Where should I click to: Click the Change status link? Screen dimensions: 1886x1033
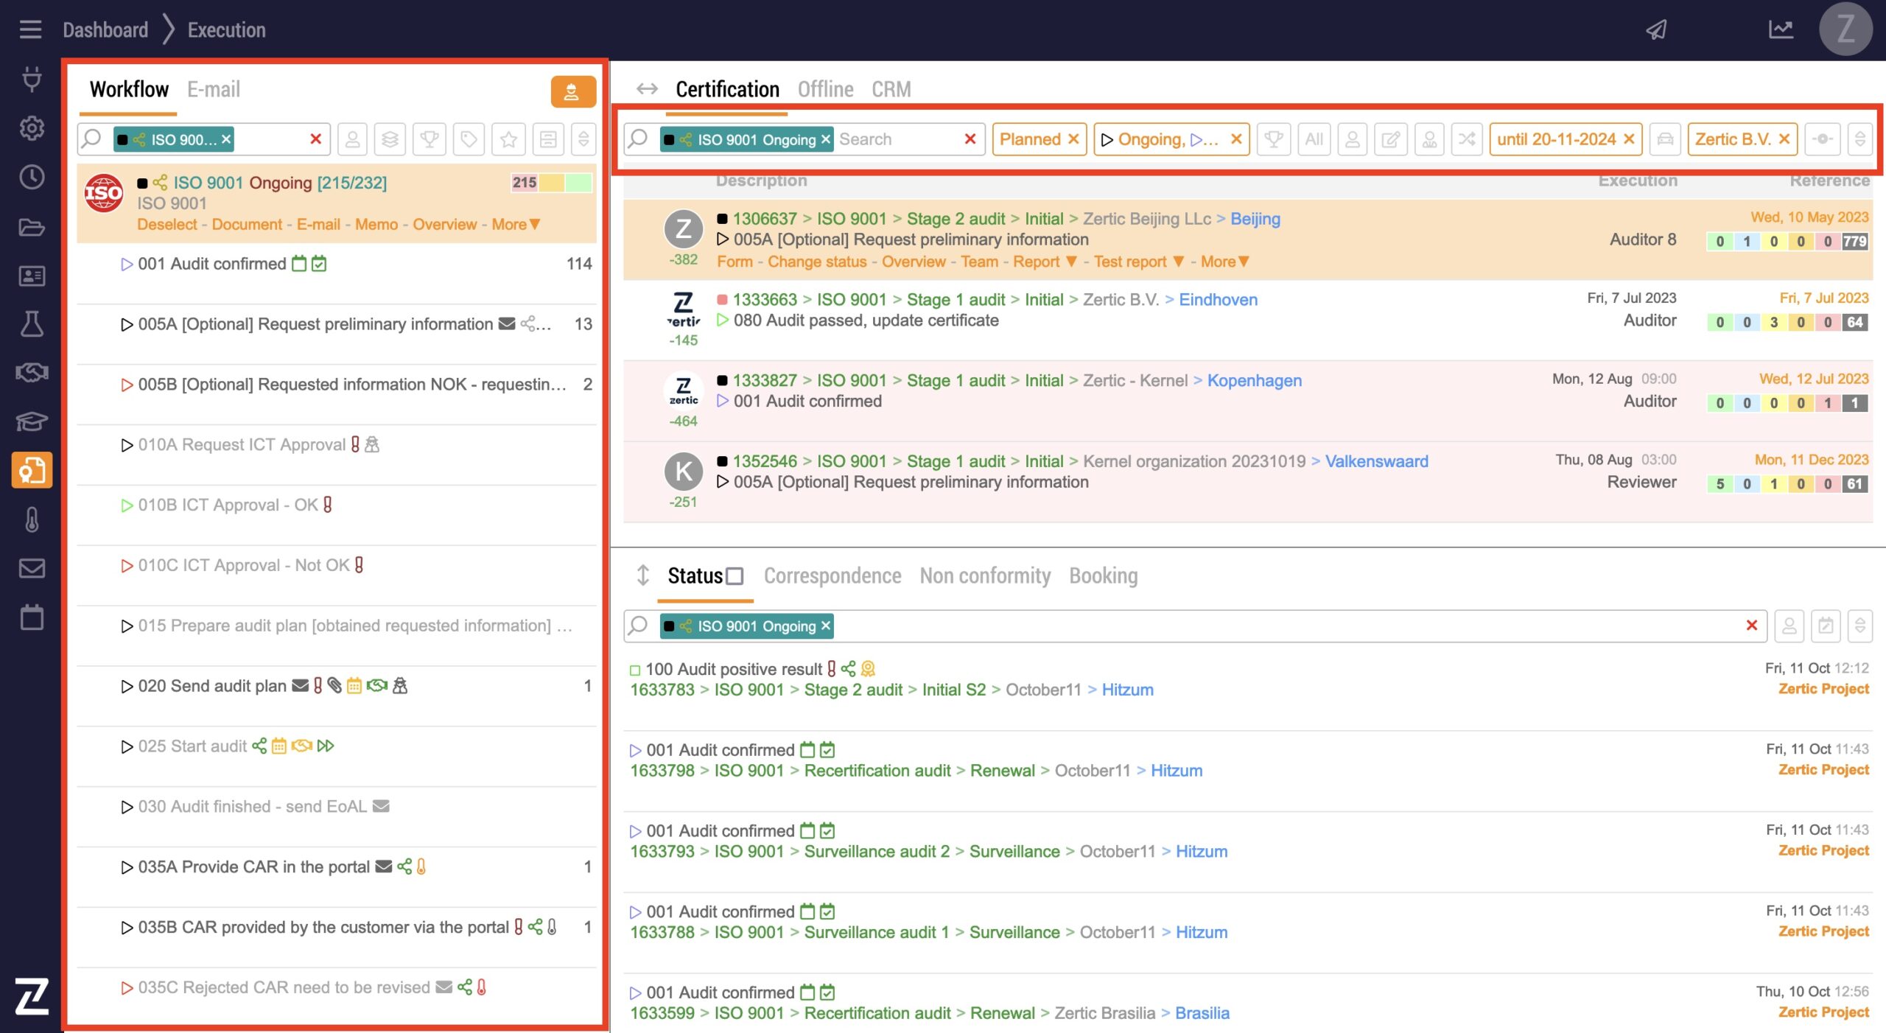click(816, 262)
